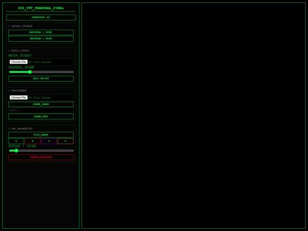Click the SCALE / SIZE label
The image size is (308, 231).
[x=22, y=146]
